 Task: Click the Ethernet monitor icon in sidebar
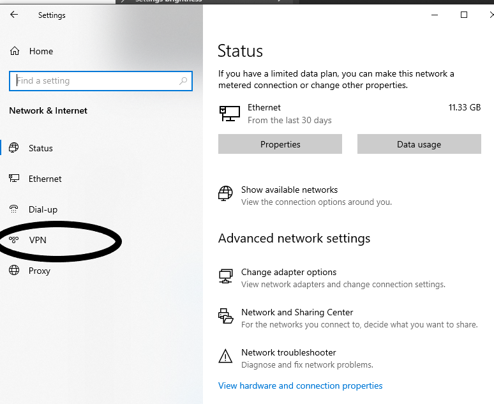point(15,179)
